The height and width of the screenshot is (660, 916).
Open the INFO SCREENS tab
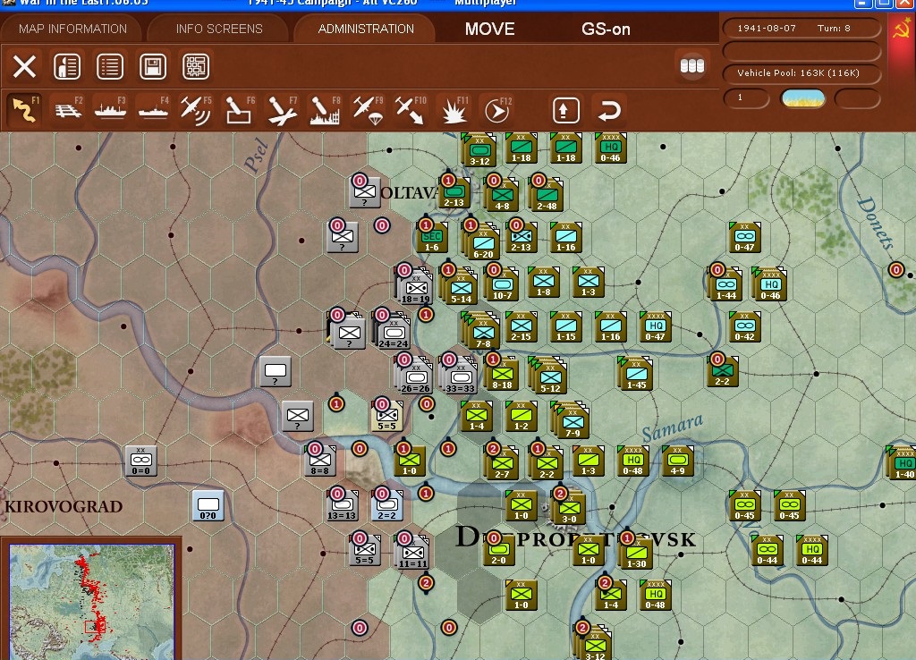[219, 29]
